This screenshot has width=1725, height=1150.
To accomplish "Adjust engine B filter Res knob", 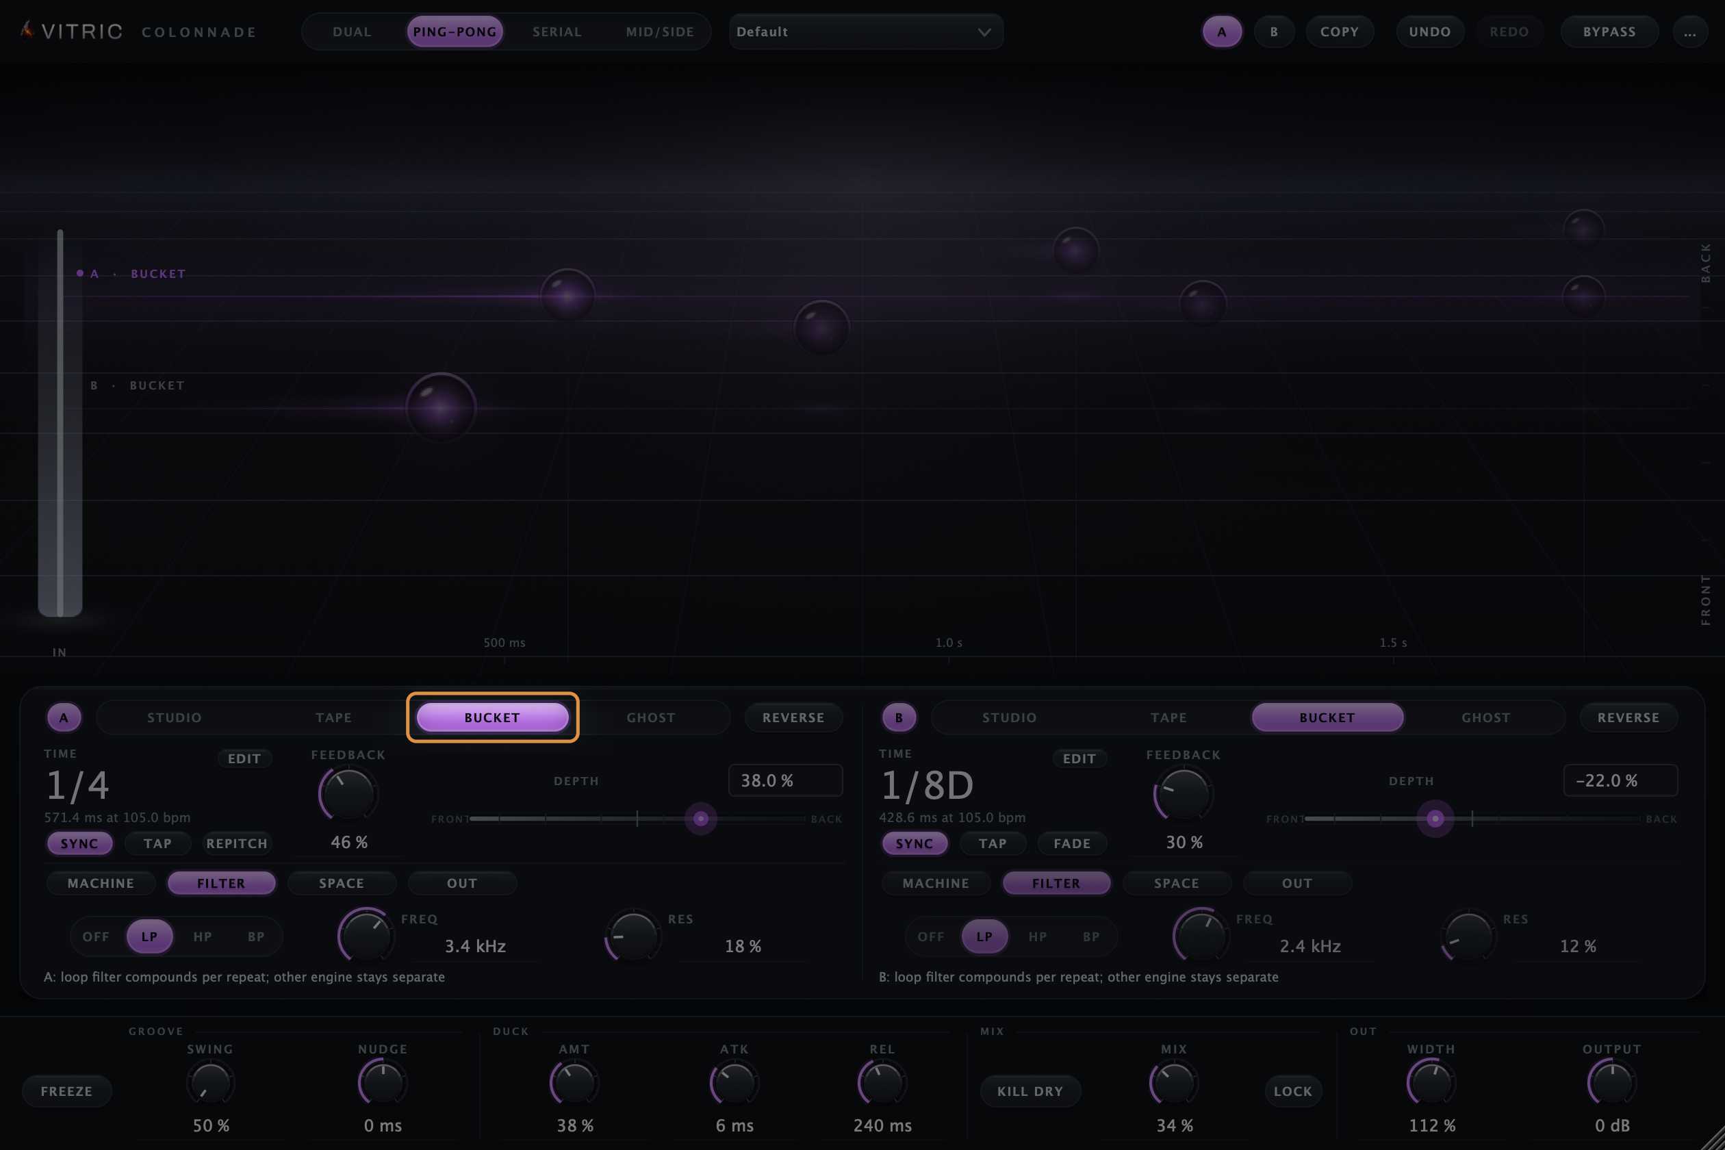I will (x=1468, y=936).
